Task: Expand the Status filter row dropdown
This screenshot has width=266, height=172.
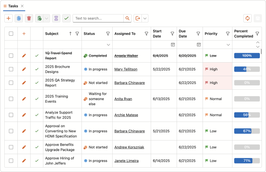Action: (x=108, y=45)
